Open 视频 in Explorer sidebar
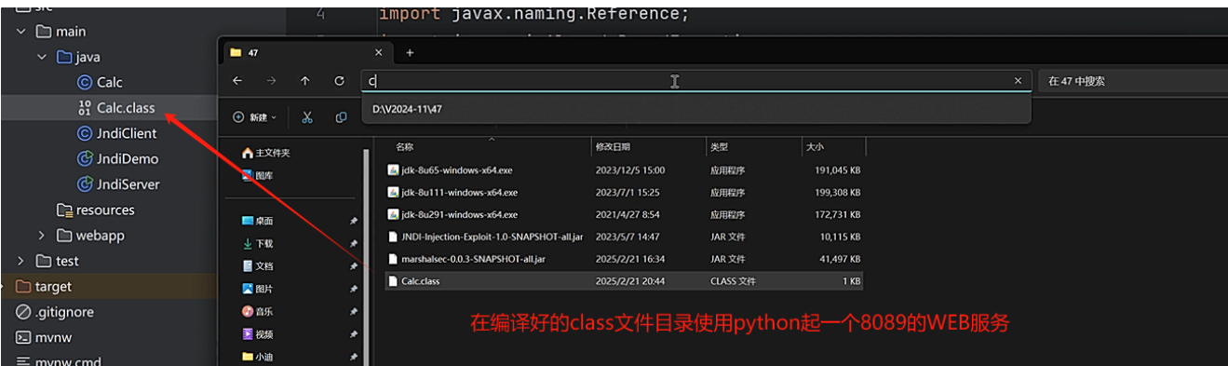The image size is (1228, 366). coord(258,334)
